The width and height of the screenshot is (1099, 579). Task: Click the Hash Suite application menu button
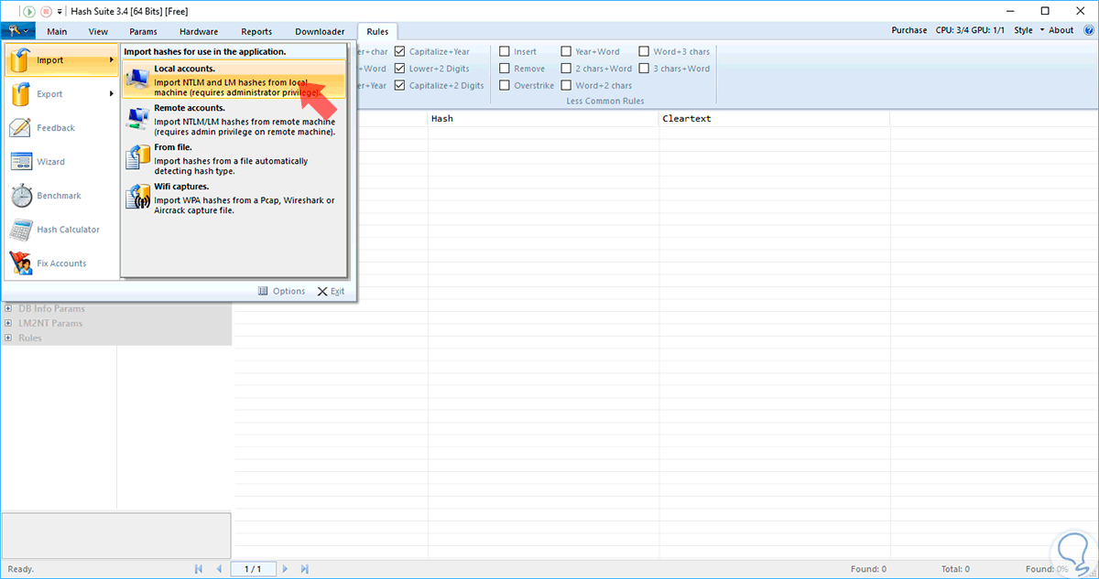(17, 30)
